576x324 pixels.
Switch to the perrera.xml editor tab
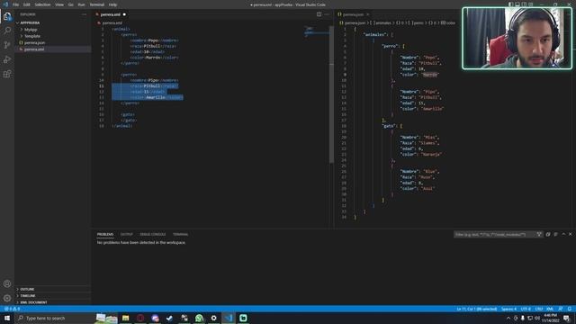(x=110, y=14)
